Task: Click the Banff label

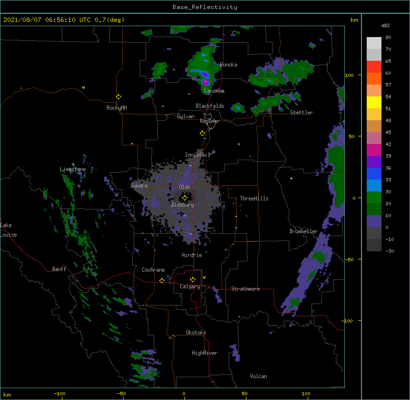Action: pos(59,269)
